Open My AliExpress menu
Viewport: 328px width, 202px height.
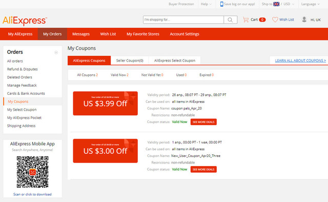(x=20, y=34)
